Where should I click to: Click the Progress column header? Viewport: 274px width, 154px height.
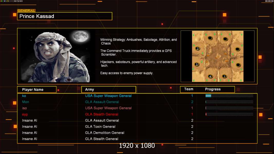213,89
